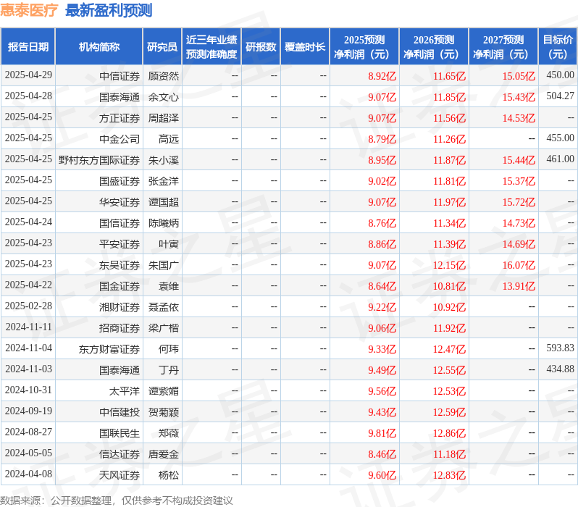This screenshot has height=507, width=578.
Task: Select researcher 唐爱金
Action: click(163, 455)
